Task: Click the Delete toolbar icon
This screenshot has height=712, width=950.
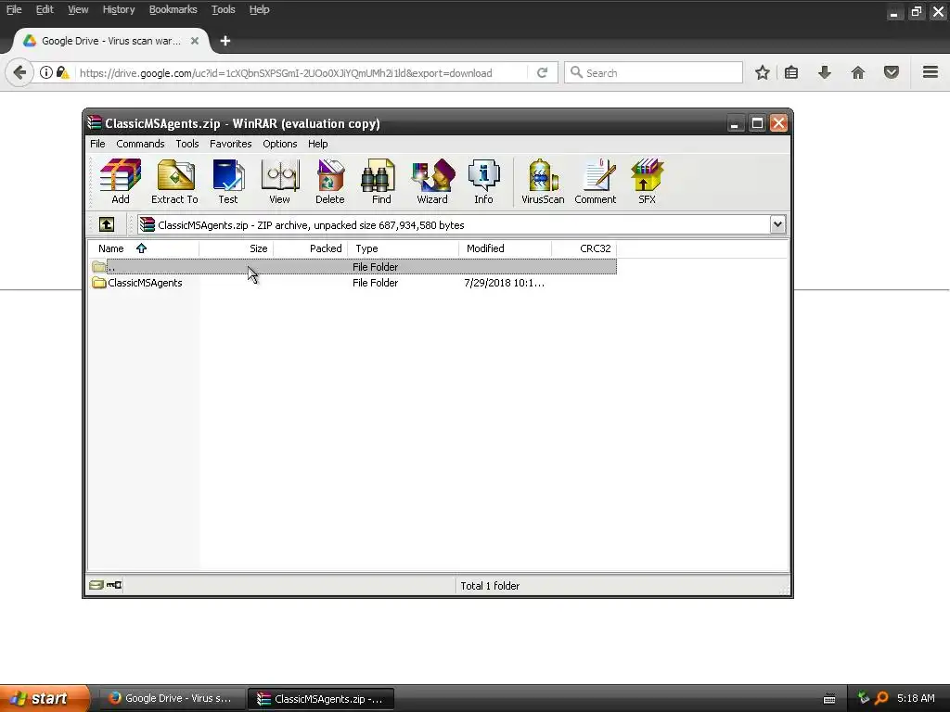Action: coord(329,182)
